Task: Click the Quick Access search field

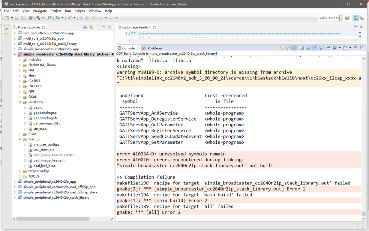Action: tap(328, 18)
